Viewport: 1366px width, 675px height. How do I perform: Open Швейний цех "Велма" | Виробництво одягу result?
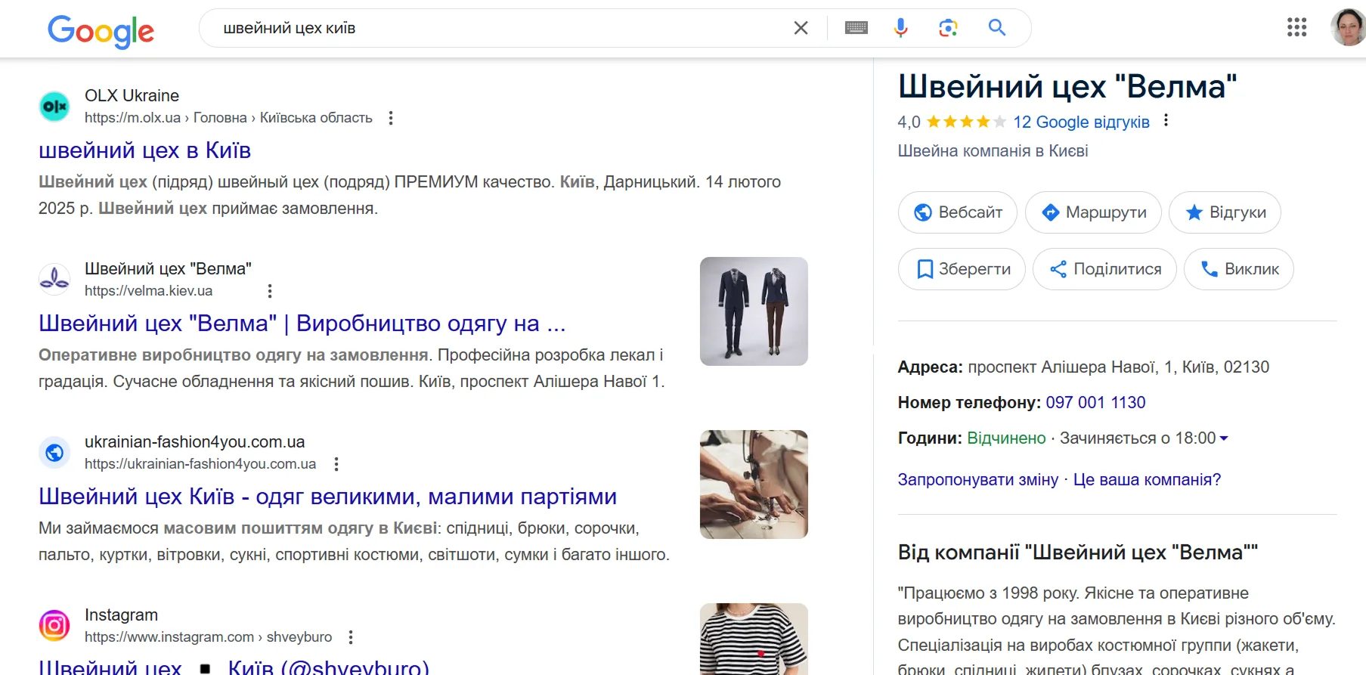302,324
